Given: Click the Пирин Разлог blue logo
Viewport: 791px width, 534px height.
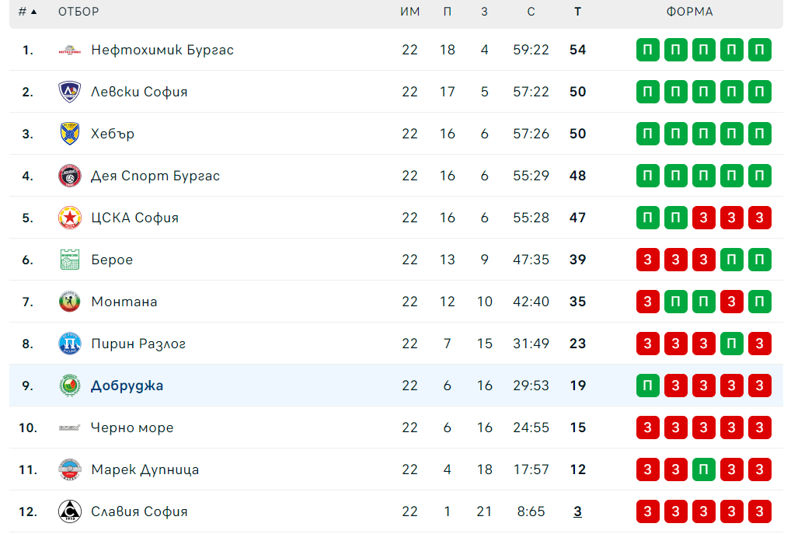Looking at the screenshot, I should 70,344.
